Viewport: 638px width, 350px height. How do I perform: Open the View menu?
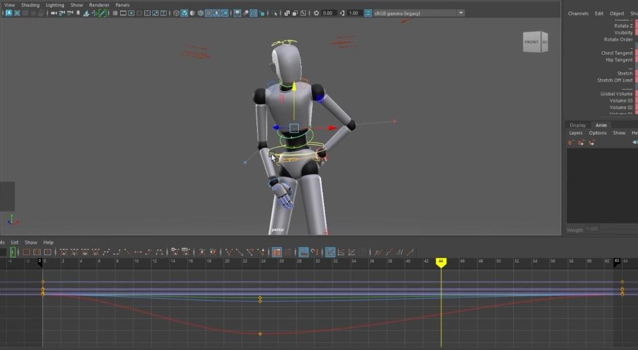pyautogui.click(x=9, y=5)
